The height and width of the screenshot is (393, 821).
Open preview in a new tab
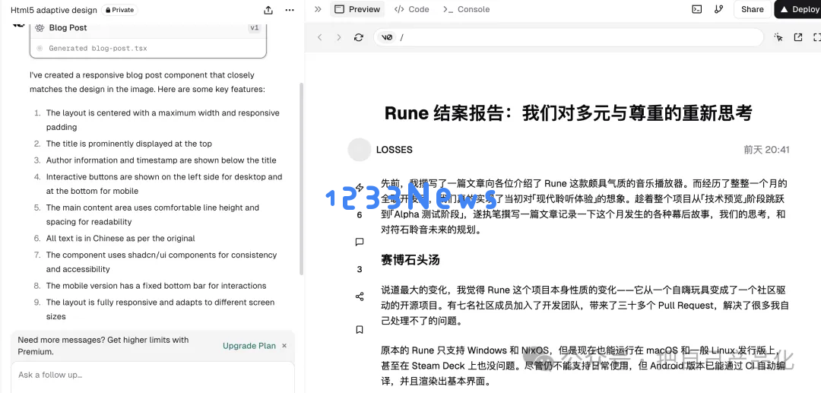[x=798, y=37]
